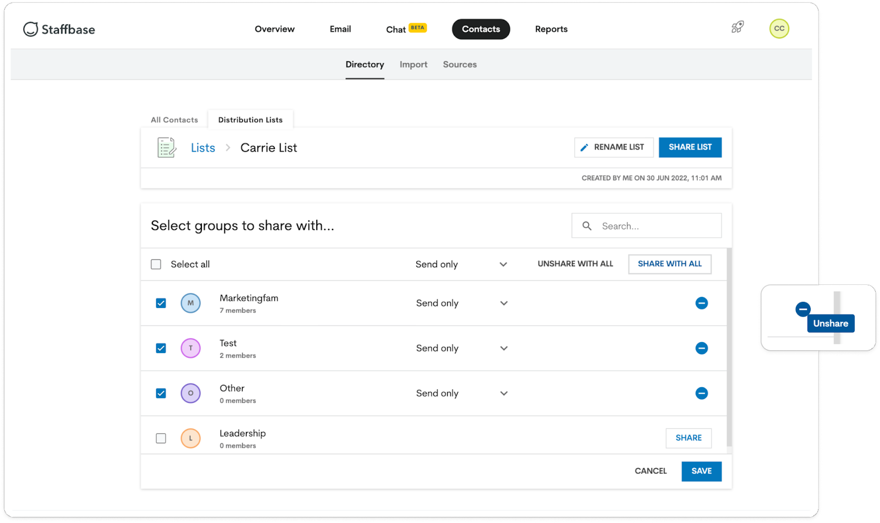Click the Carrie List title
This screenshot has height=523, width=880.
[x=268, y=148]
